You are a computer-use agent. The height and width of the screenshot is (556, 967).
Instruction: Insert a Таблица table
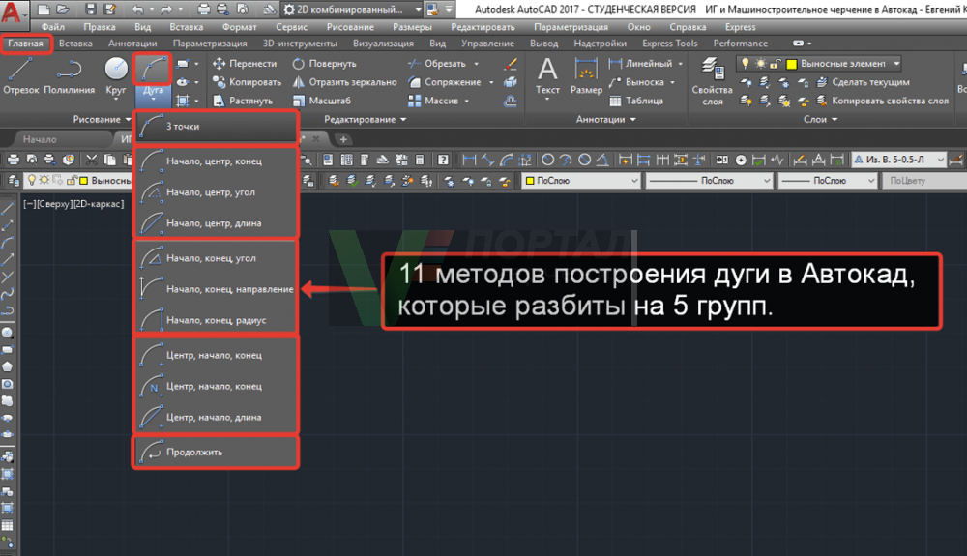[636, 101]
